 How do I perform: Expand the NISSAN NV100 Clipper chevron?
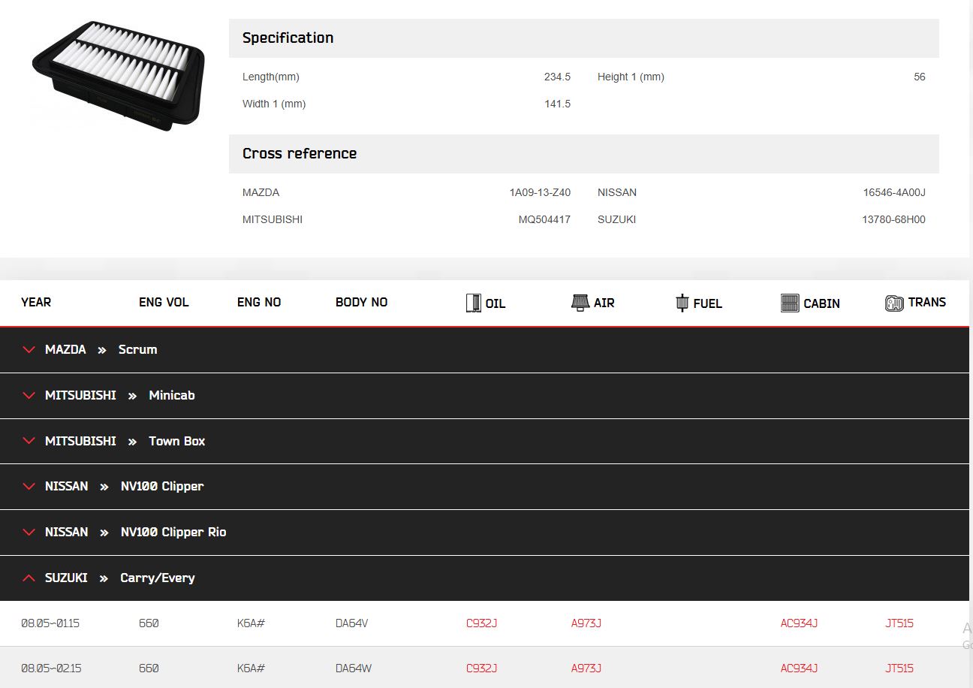pyautogui.click(x=29, y=486)
